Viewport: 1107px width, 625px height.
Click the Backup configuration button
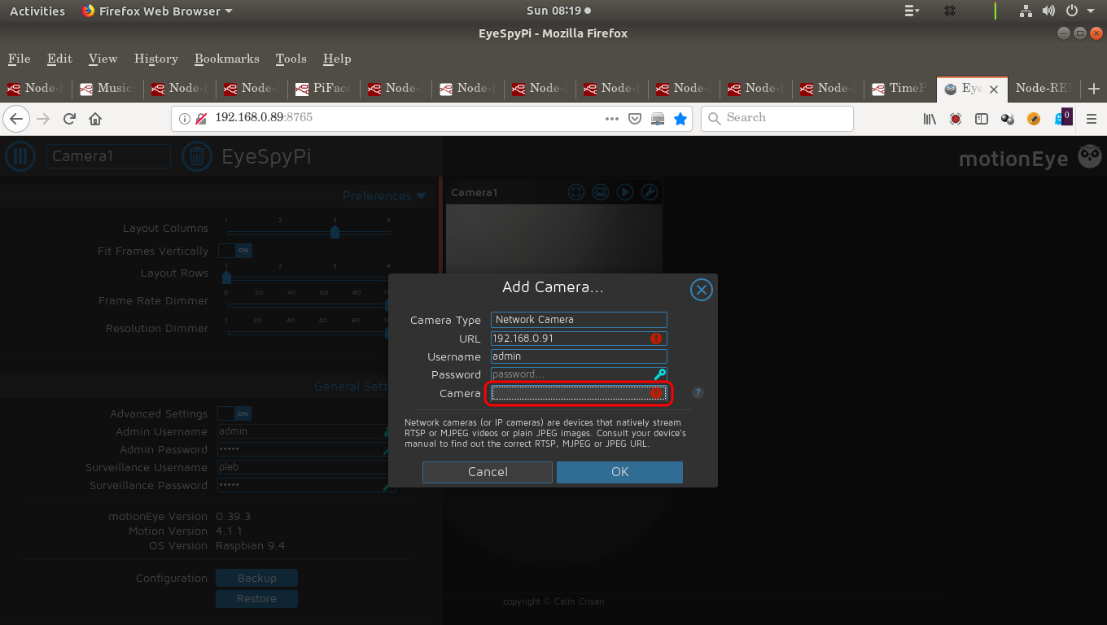256,578
